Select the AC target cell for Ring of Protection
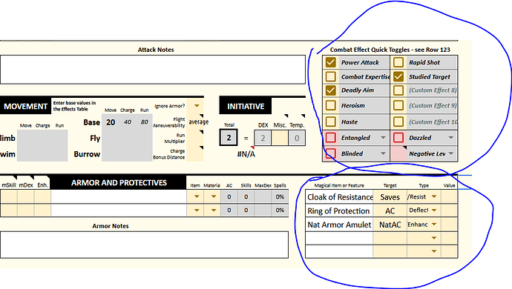This screenshot has height=289, width=512. pyautogui.click(x=390, y=210)
